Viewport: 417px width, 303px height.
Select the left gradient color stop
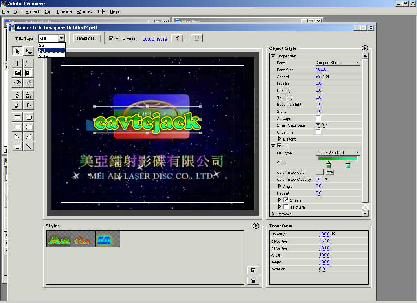click(x=329, y=165)
